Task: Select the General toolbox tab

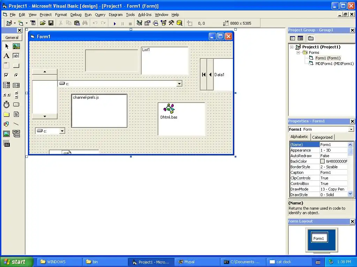Action: [x=12, y=38]
